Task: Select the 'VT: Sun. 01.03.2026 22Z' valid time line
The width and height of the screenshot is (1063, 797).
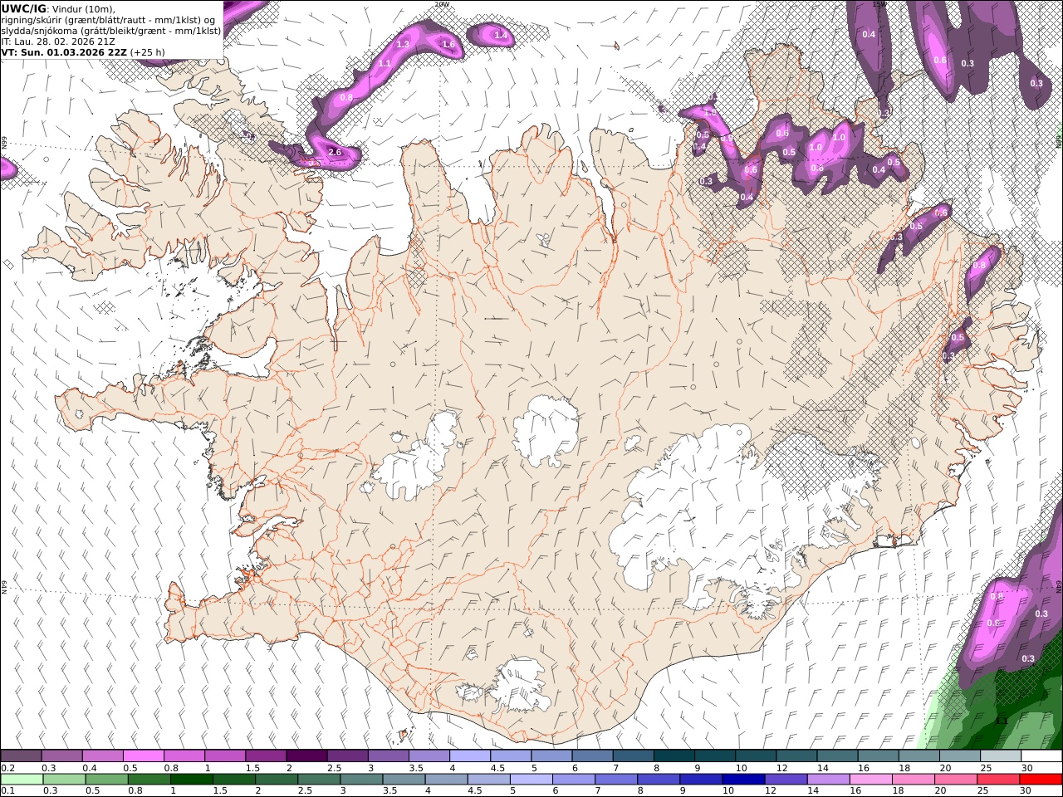Action: [64, 51]
